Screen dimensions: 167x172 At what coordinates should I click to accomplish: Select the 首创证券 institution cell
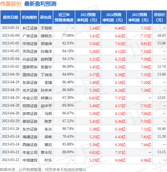30,122
